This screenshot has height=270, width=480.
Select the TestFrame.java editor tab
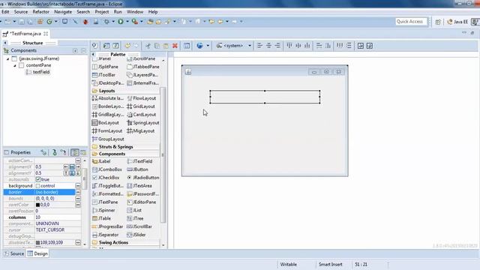coord(25,34)
